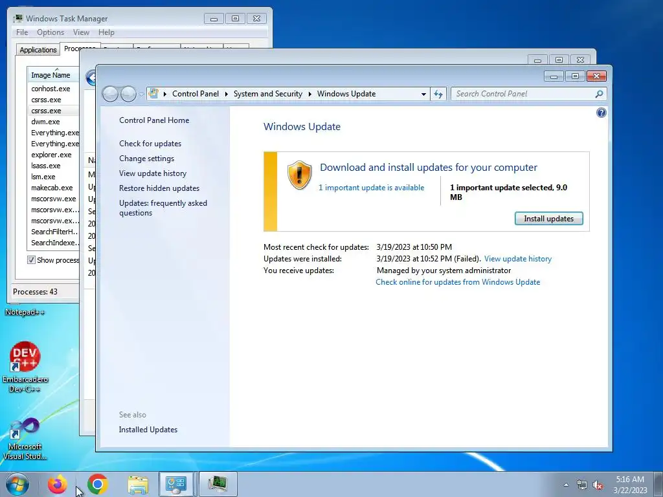This screenshot has height=497, width=663.
Task: Click Control Panel breadcrumb segment
Action: pyautogui.click(x=196, y=94)
